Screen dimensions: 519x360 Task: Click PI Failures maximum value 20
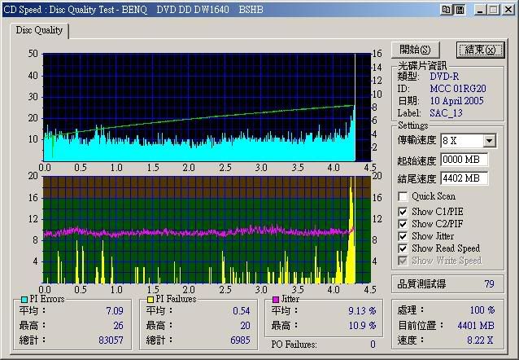[x=245, y=326]
